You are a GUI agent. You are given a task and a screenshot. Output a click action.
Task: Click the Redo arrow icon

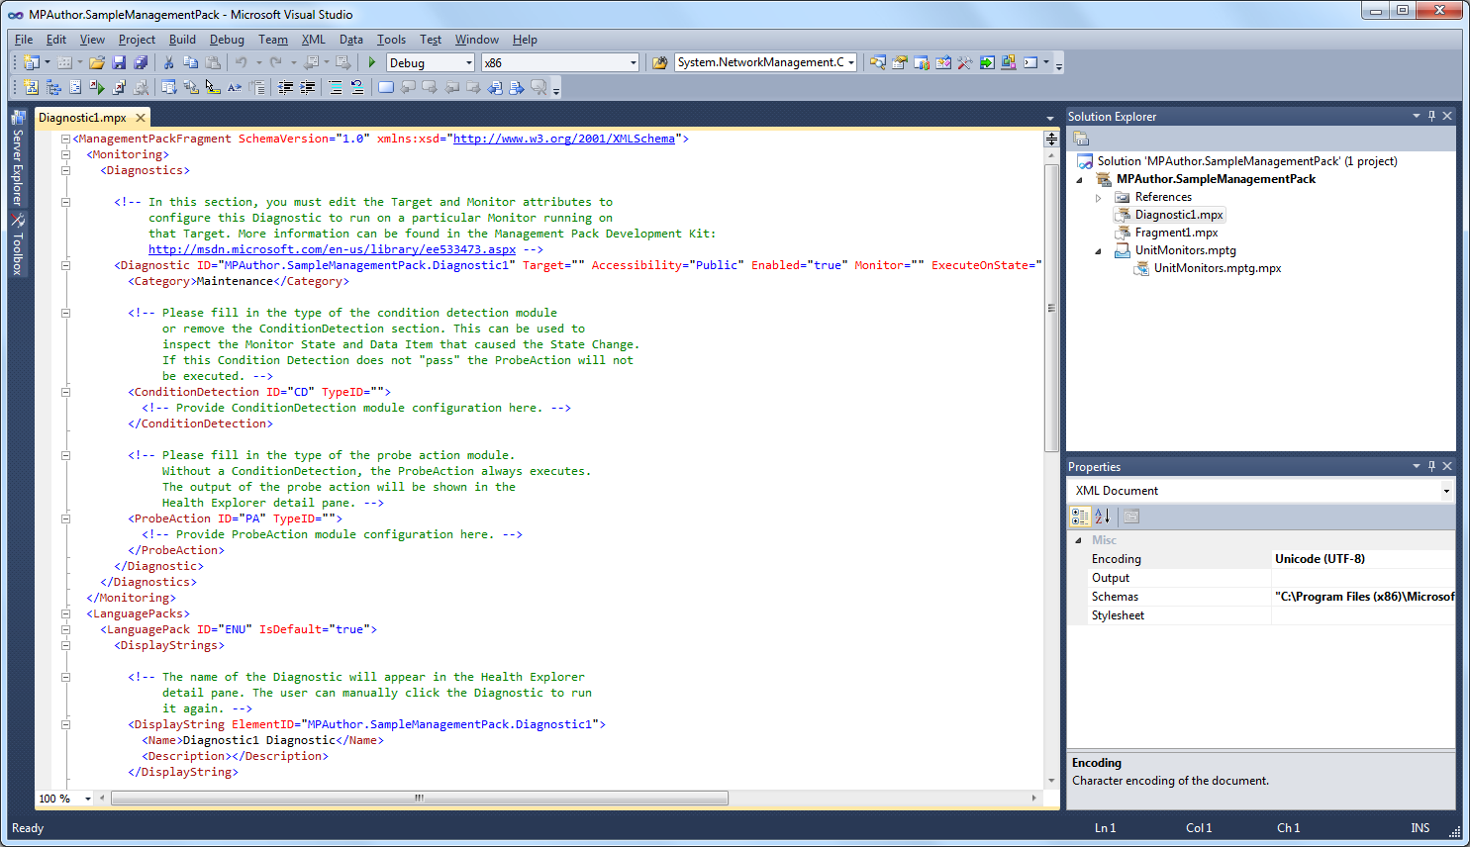(276, 62)
